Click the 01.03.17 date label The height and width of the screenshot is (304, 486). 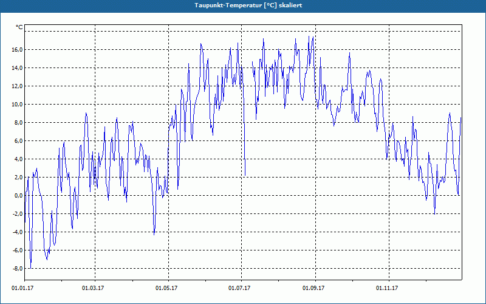coord(93,288)
